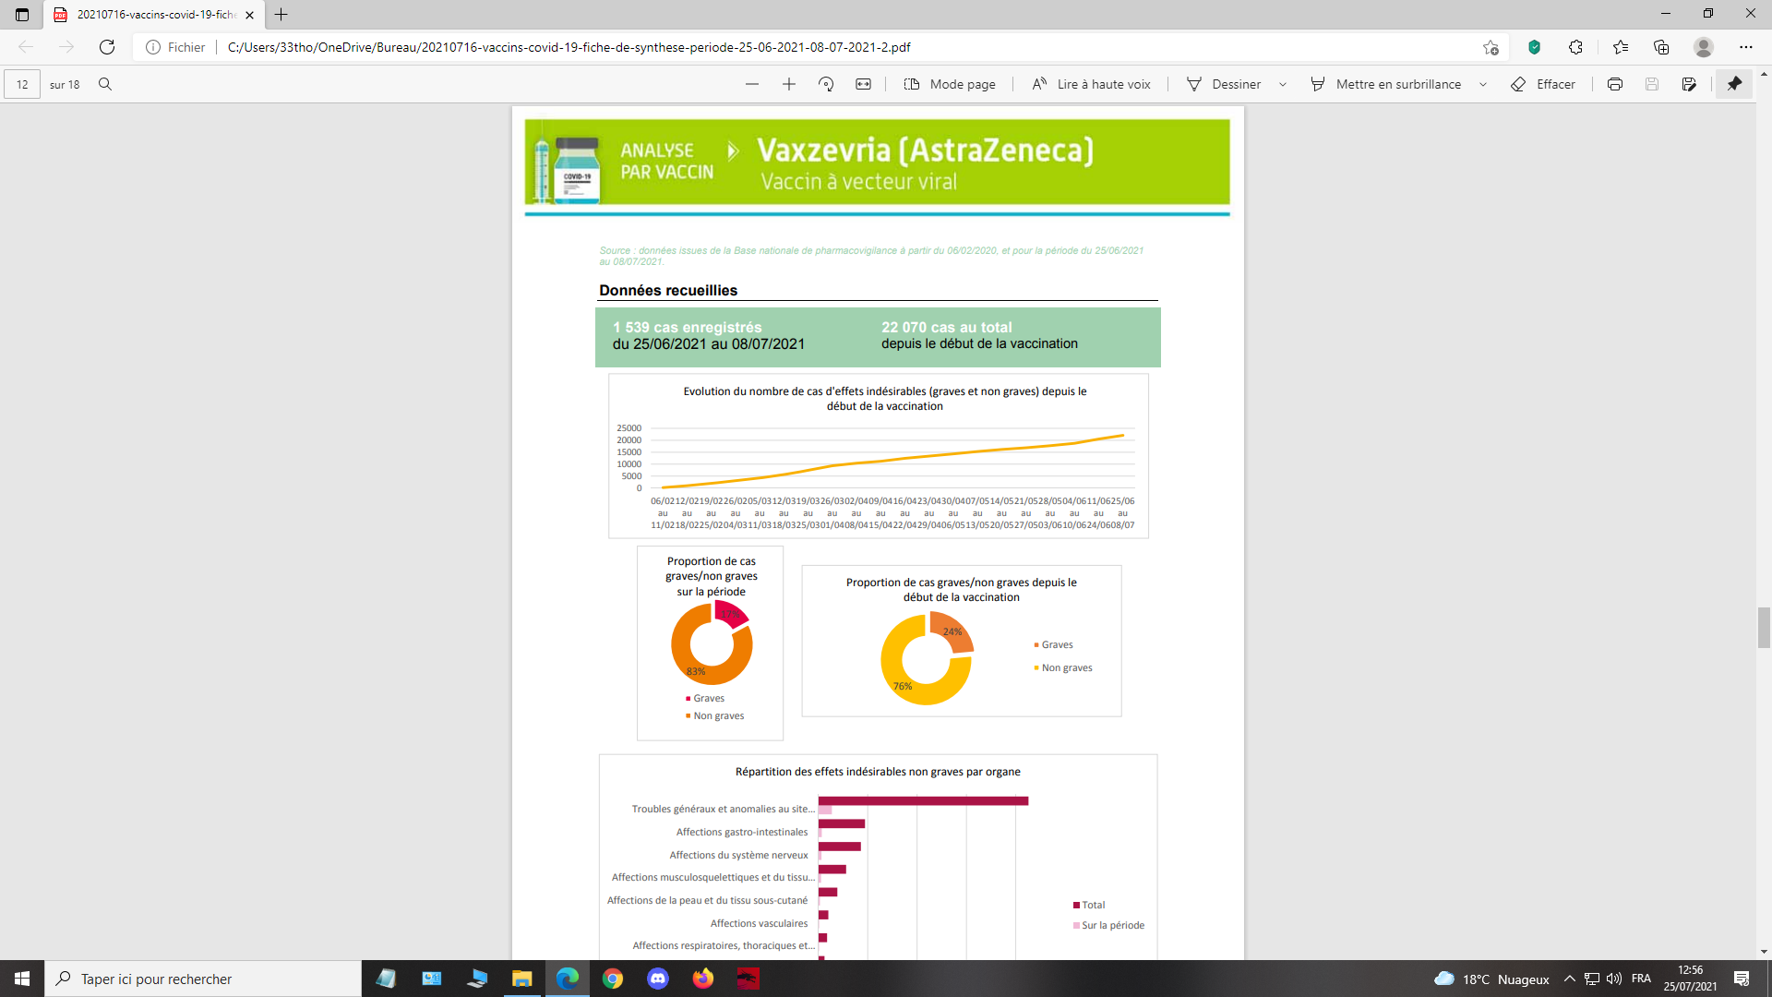Open the Extensions puzzle icon
Viewport: 1772px width, 997px height.
point(1575,47)
